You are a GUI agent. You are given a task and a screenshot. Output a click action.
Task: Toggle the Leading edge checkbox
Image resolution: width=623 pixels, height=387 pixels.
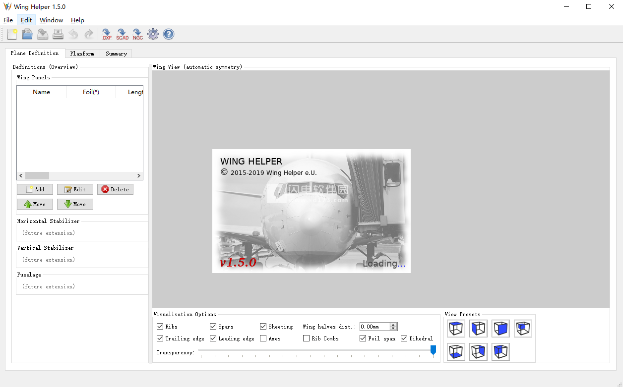click(213, 338)
